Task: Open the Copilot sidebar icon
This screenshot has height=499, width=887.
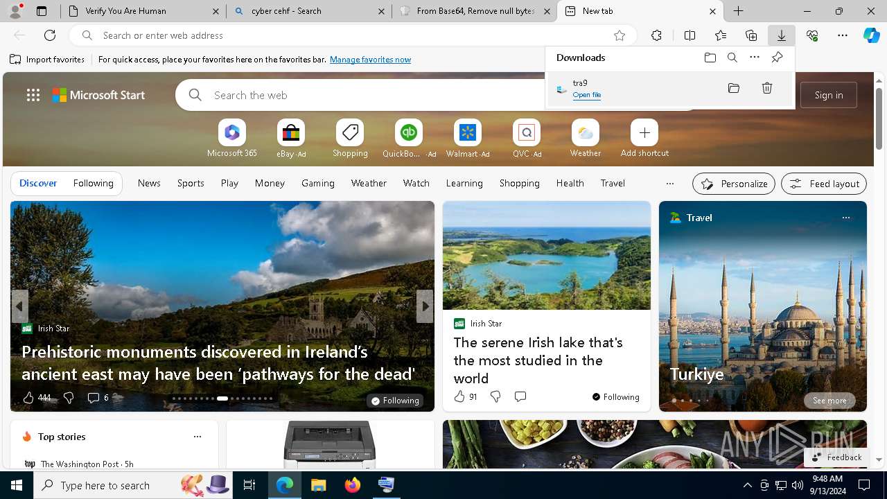Action: (871, 35)
